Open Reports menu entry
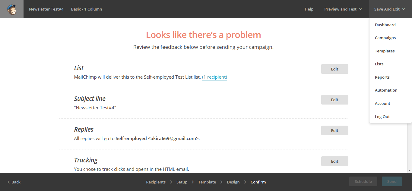 point(382,77)
